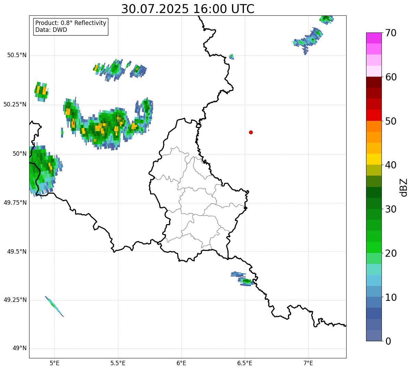Click the colorbar tick label '10'
This screenshot has width=412, height=370.
point(391,297)
